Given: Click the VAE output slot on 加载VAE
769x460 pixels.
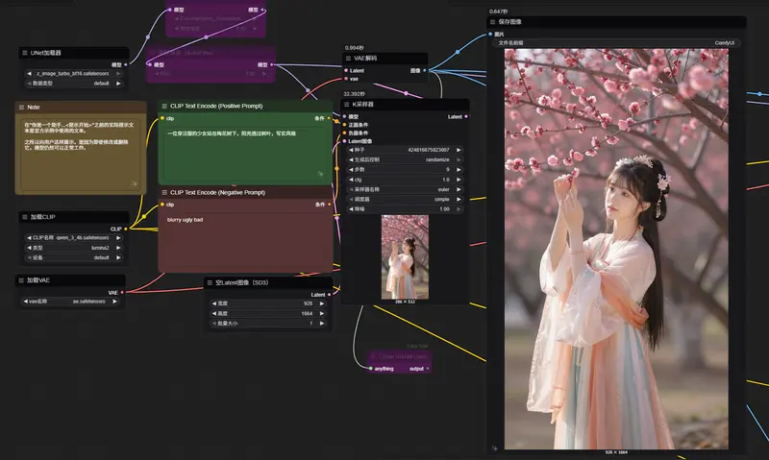Looking at the screenshot, I should coord(122,293).
